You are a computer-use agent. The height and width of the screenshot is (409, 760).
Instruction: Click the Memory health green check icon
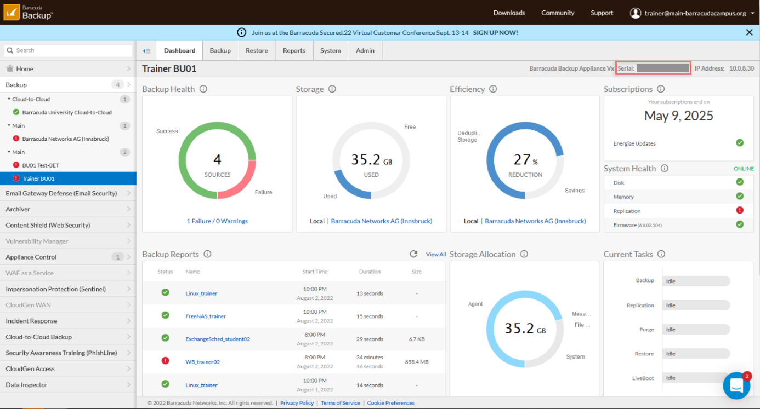tap(740, 196)
